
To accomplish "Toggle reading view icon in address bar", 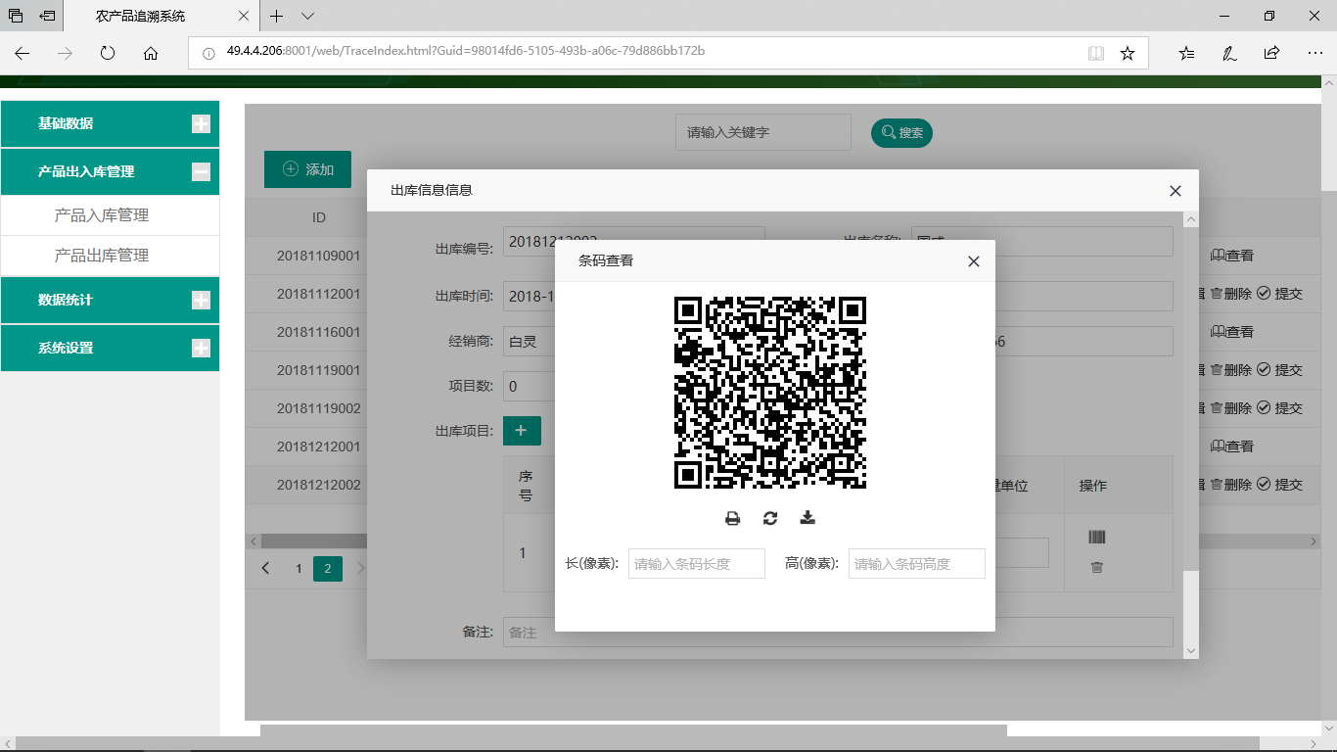I will point(1096,53).
